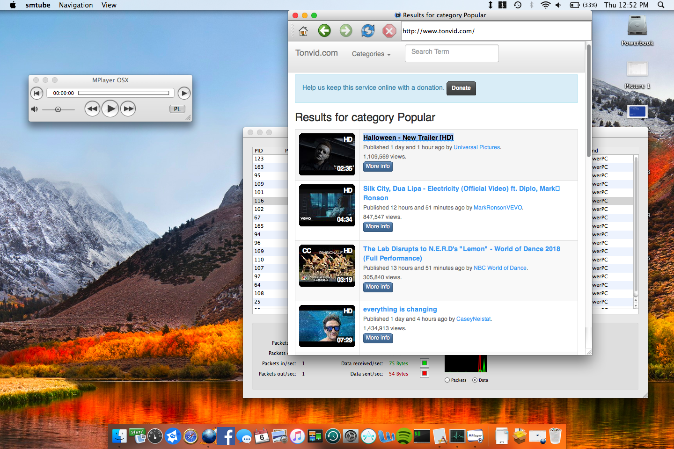Click green data received color swatch
Viewport: 674px width, 449px height.
pos(425,363)
